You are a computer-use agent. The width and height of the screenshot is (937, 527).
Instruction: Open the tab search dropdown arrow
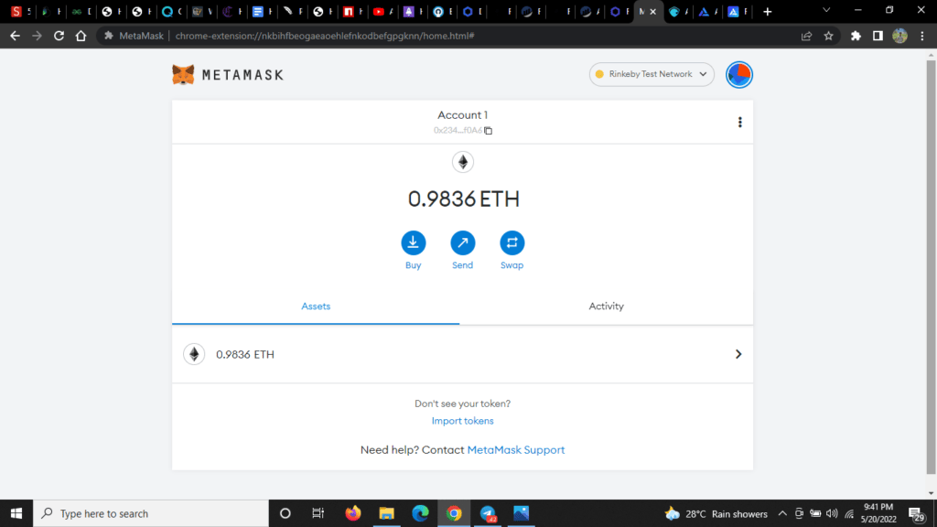(x=826, y=10)
